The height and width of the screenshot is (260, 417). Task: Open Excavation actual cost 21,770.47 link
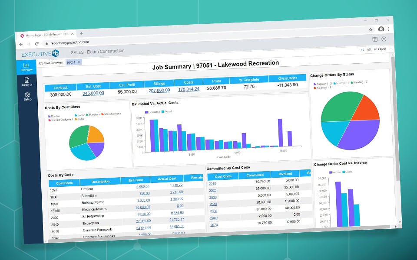pyautogui.click(x=177, y=220)
